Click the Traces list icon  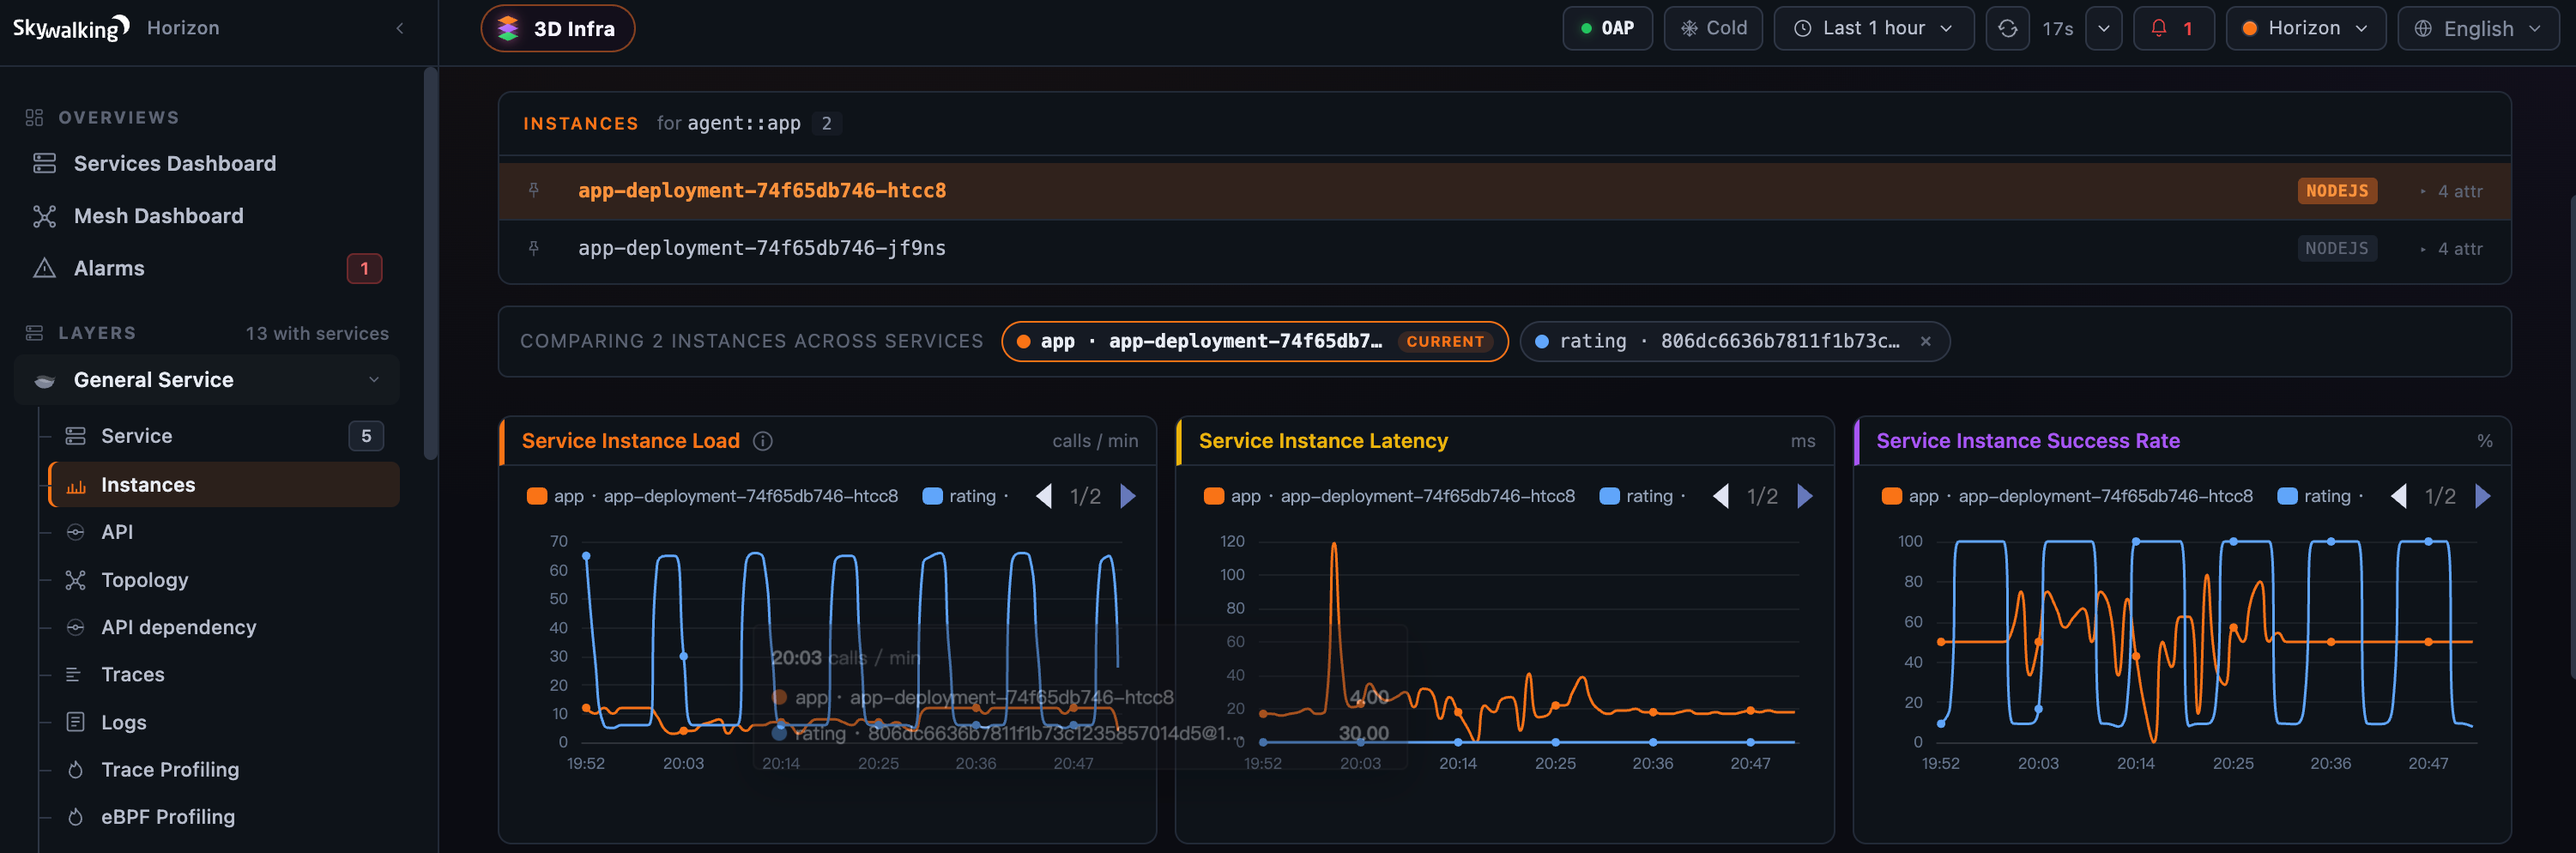click(73, 675)
